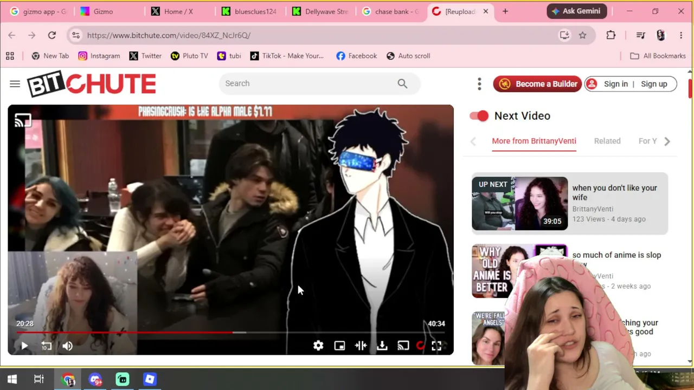Open the All Bookmarks folder
694x390 pixels.
coord(658,56)
